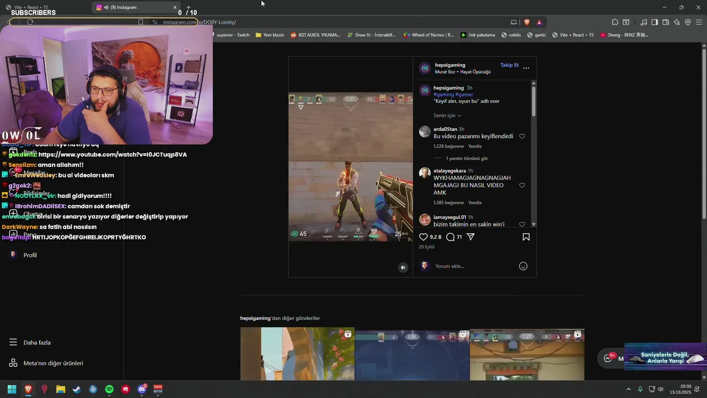Like arda05tan's comment
Viewport: 707px width, 398px height.
[x=522, y=137]
